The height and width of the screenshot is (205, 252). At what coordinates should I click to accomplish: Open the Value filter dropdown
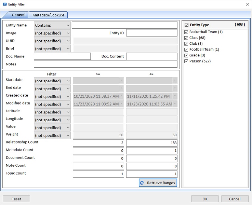52,128
